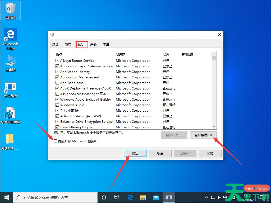Expand the hidden system tray icons chevron
Image resolution: width=271 pixels, height=203 pixels.
(206, 197)
